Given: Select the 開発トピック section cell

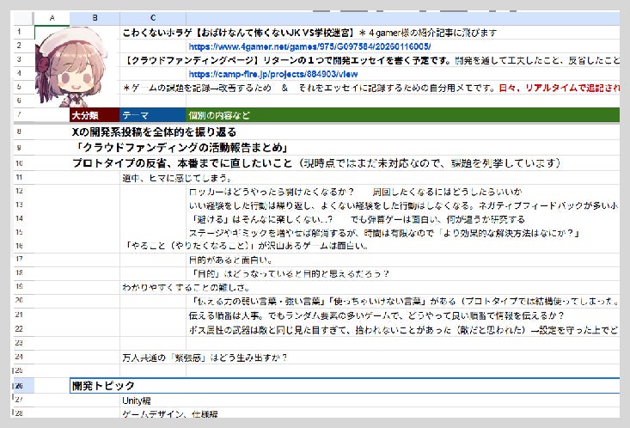Looking at the screenshot, I should [104, 386].
